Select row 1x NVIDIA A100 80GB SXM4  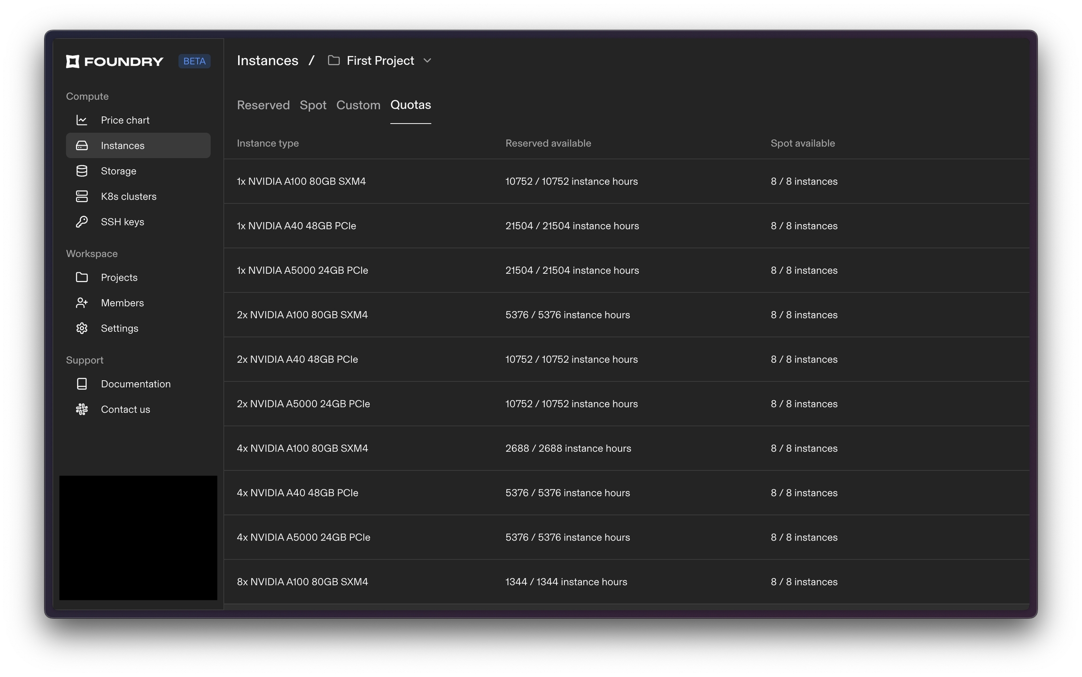pyautogui.click(x=626, y=181)
